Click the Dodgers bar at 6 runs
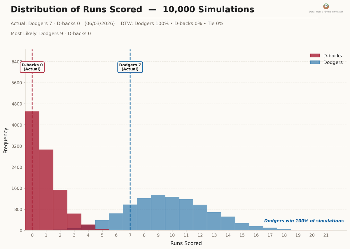Image resolution: width=350 pixels, height=249 pixels. tap(116, 222)
